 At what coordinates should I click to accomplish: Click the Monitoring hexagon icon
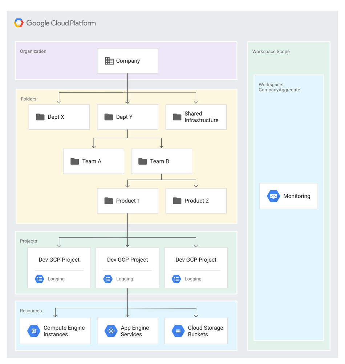(273, 196)
